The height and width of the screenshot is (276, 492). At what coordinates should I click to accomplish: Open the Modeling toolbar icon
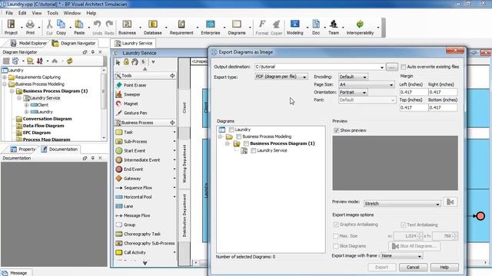pyautogui.click(x=294, y=27)
